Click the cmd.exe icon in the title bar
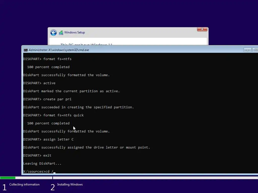Image resolution: width=258 pixels, height=193 pixels. point(25,50)
